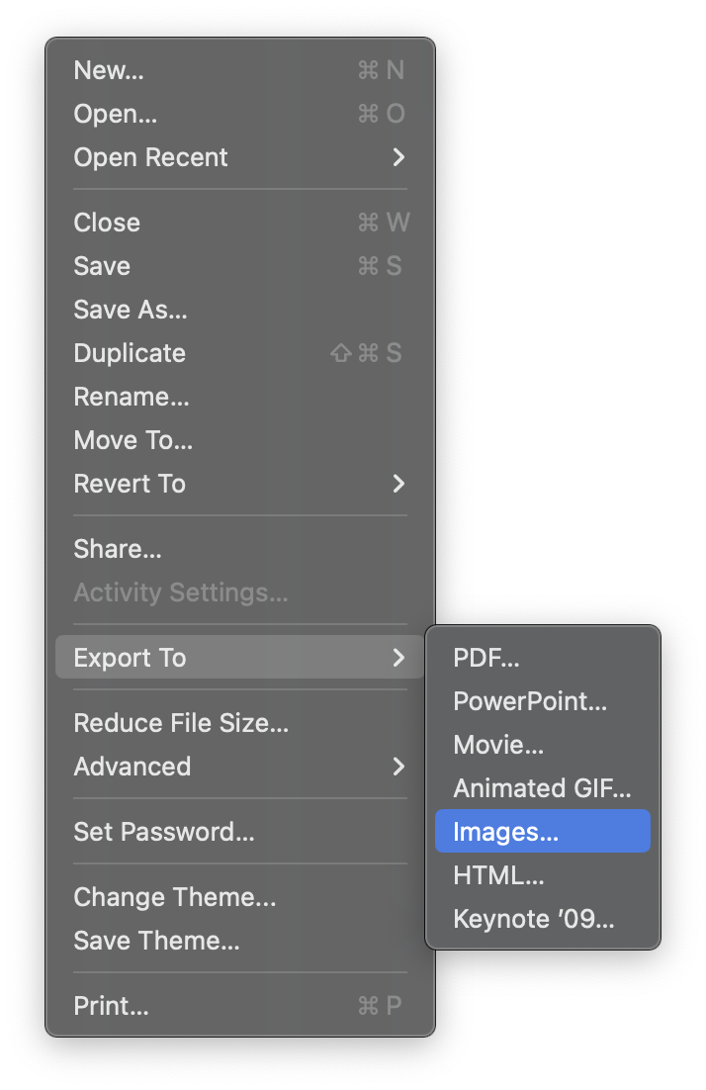The width and height of the screenshot is (706, 1090).
Task: Choose the Open... menu item
Action: (x=115, y=114)
